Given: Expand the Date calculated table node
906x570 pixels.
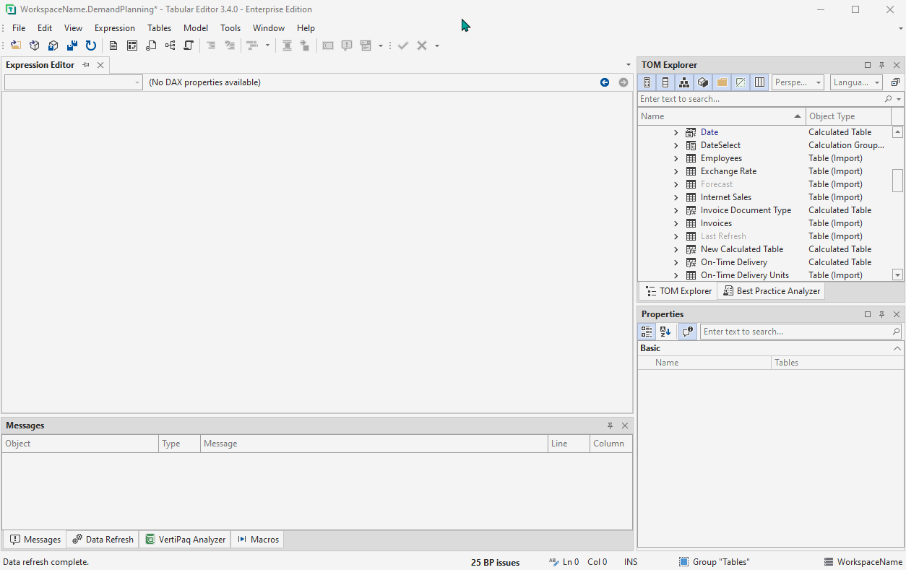Looking at the screenshot, I should [676, 131].
